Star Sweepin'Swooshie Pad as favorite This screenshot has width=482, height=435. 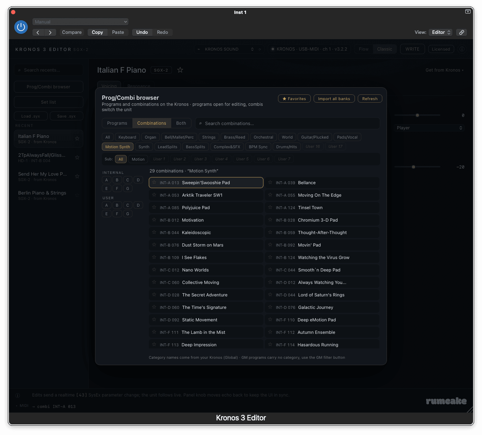click(154, 182)
